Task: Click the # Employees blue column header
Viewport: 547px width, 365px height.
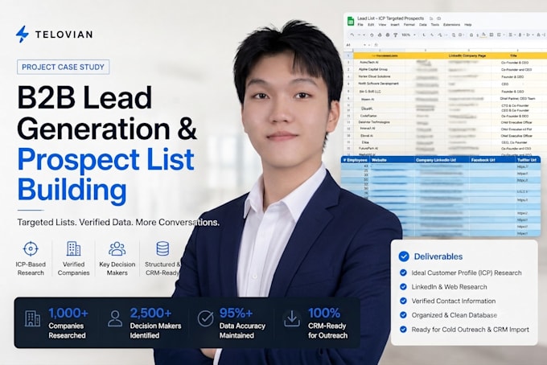Action: coord(356,160)
